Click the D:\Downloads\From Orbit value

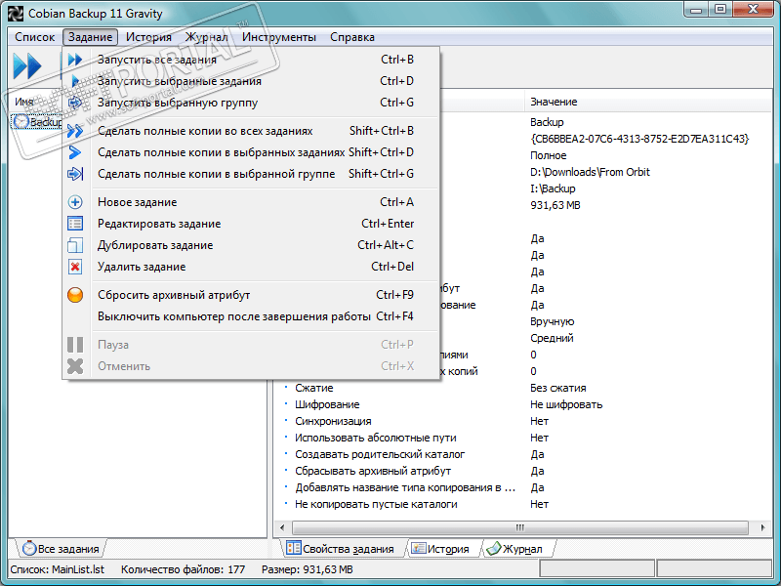[590, 172]
